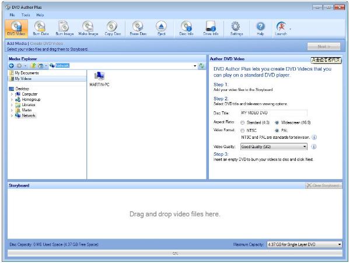Open the Tools menu
The width and height of the screenshot is (349, 263).
(x=26, y=15)
